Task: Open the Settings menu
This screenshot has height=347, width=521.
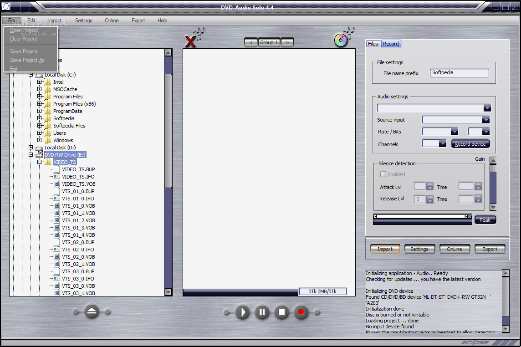Action: point(84,20)
